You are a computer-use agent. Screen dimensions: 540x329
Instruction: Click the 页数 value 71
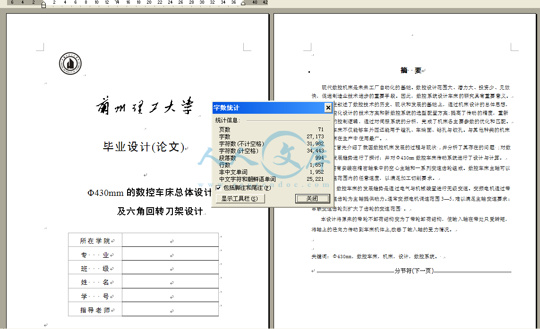tap(321, 129)
